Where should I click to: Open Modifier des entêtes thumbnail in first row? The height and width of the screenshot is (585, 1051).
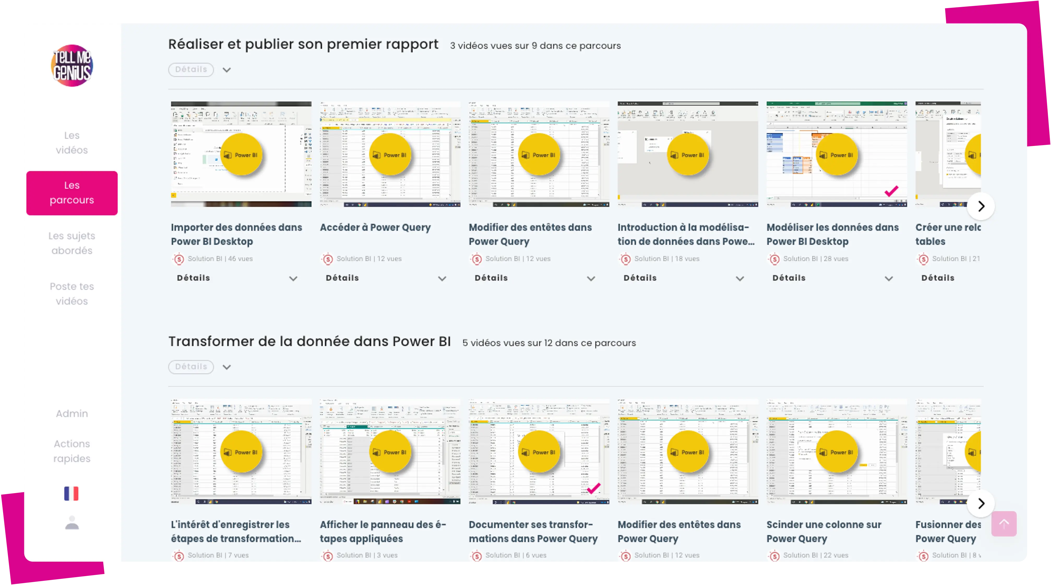539,154
